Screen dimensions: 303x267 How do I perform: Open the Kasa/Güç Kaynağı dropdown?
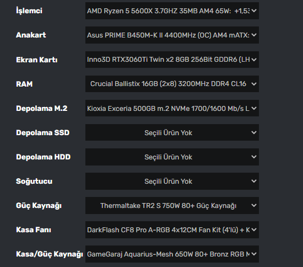point(172,254)
